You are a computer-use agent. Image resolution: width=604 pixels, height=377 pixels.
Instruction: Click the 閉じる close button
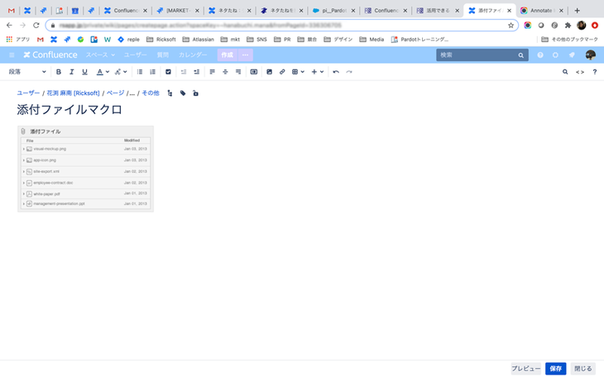(x=582, y=369)
